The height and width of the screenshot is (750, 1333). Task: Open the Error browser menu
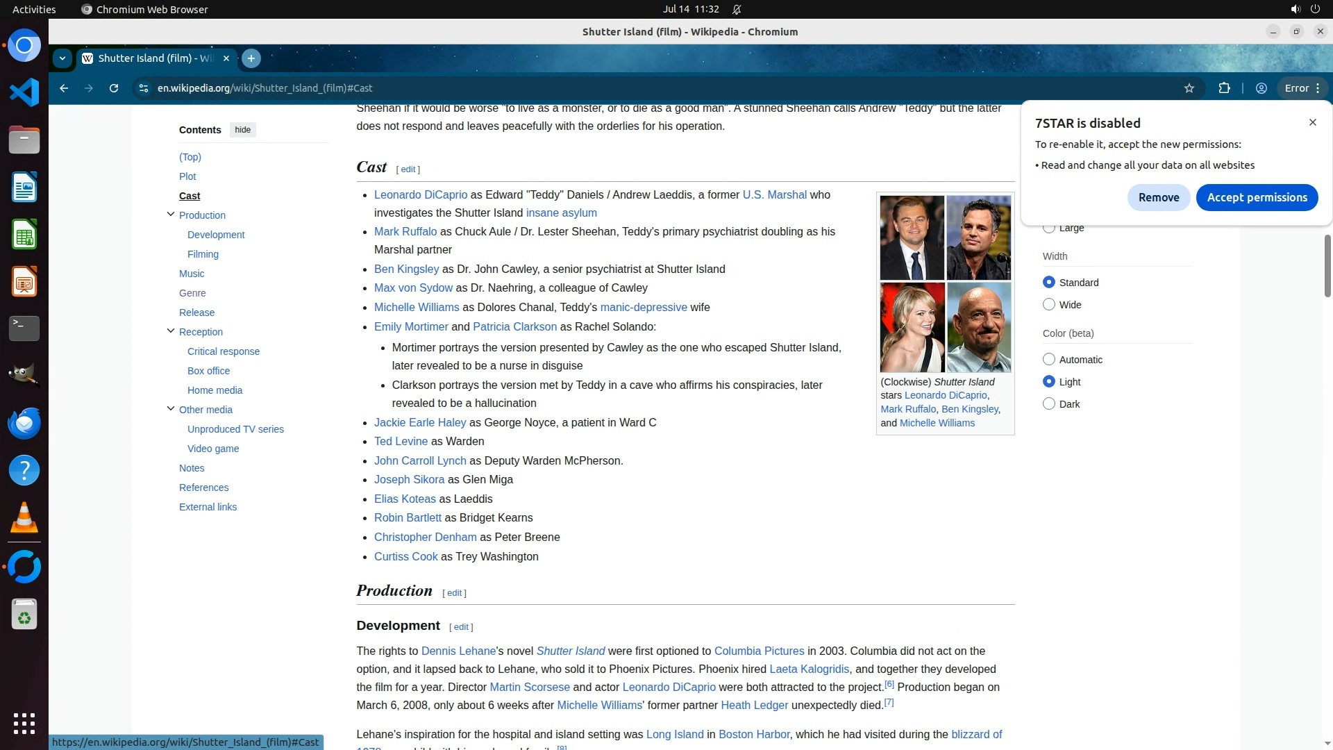click(1303, 88)
